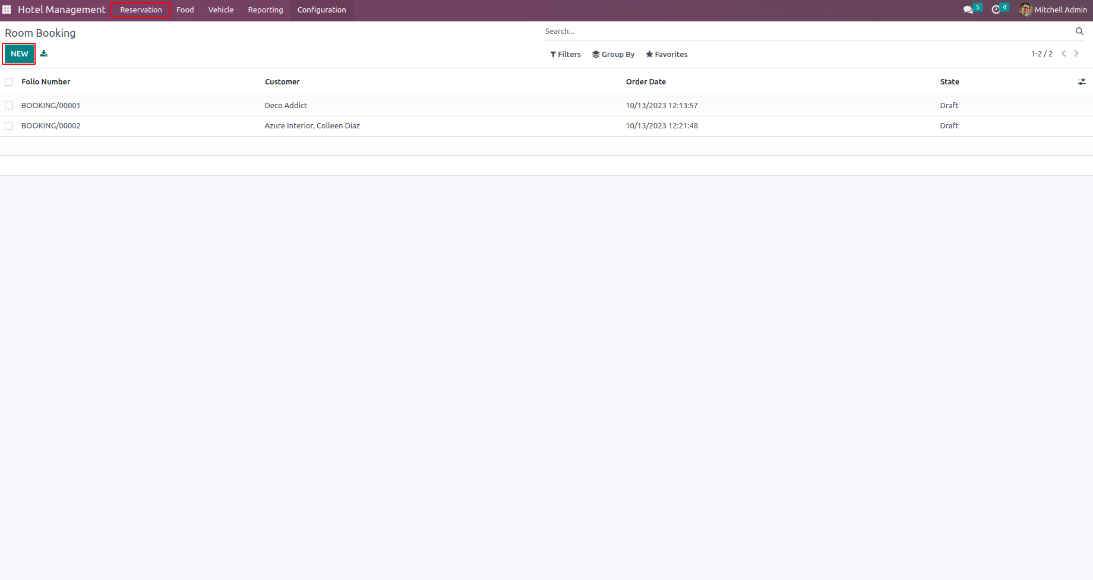1093x580 pixels.
Task: Tick the checkbox for BOOKING/00002
Action: [9, 126]
